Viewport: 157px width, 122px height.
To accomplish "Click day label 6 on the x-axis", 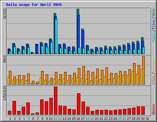I will [x=33, y=119].
